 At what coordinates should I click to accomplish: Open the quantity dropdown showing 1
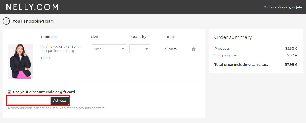point(140,49)
